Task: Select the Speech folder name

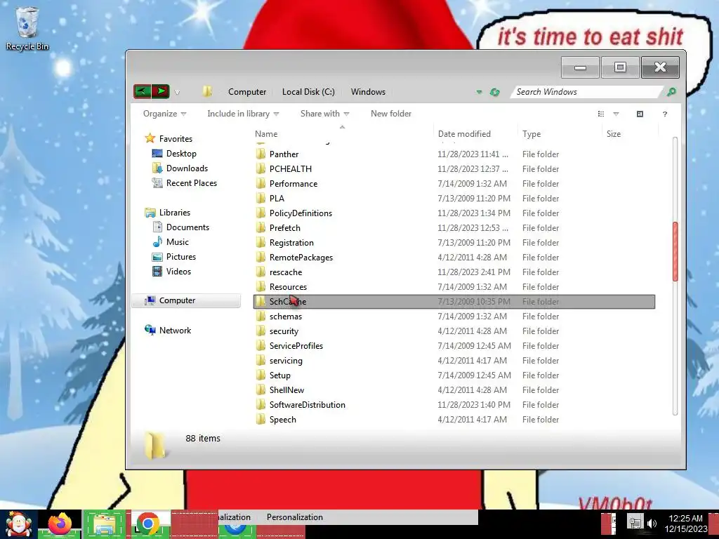Action: 282,420
